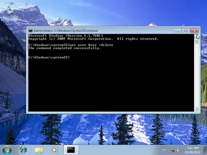The image size is (207, 155).
Task: Click the 'net user User /delete' line
Action: [x=71, y=45]
